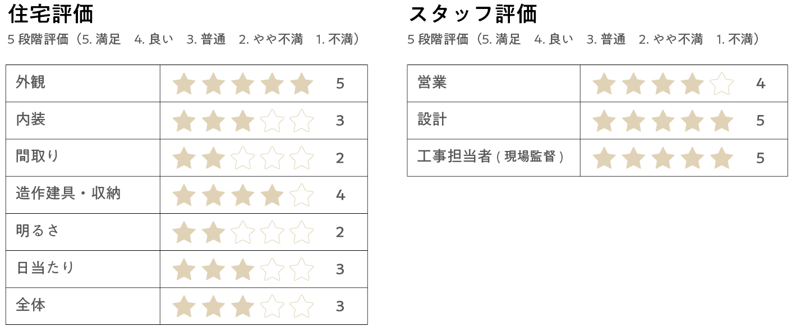Click the score number 2 for 明るさ
Image resolution: width=796 pixels, height=326 pixels.
point(340,232)
